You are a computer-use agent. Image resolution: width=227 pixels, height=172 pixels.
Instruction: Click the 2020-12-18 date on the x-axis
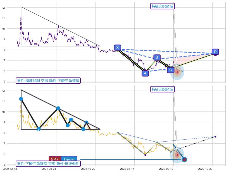click(x=10, y=169)
